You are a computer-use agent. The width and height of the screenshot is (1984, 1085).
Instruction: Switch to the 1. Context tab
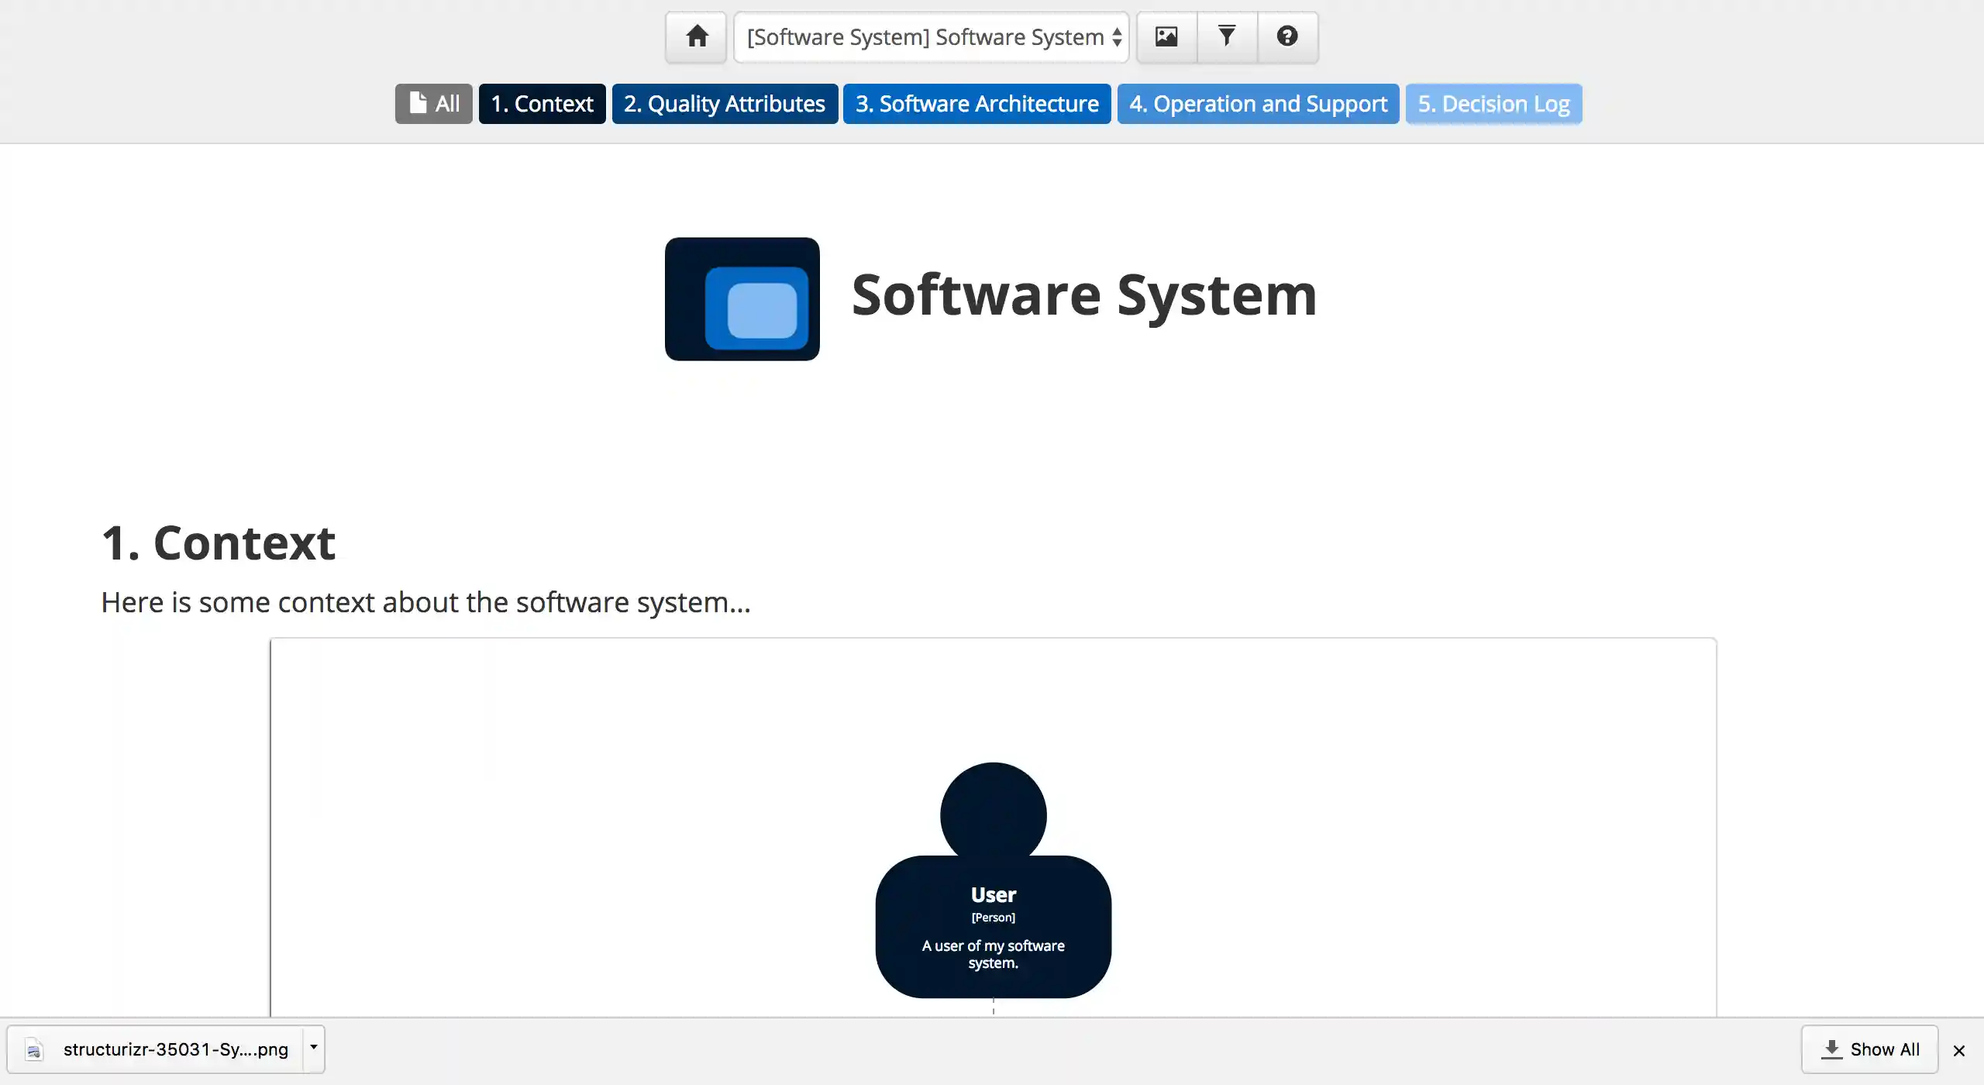542,104
